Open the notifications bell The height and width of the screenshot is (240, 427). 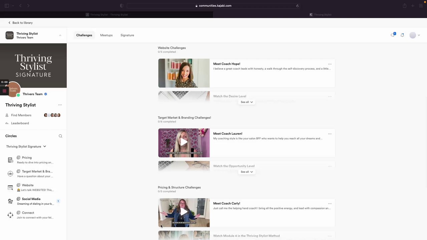click(402, 35)
